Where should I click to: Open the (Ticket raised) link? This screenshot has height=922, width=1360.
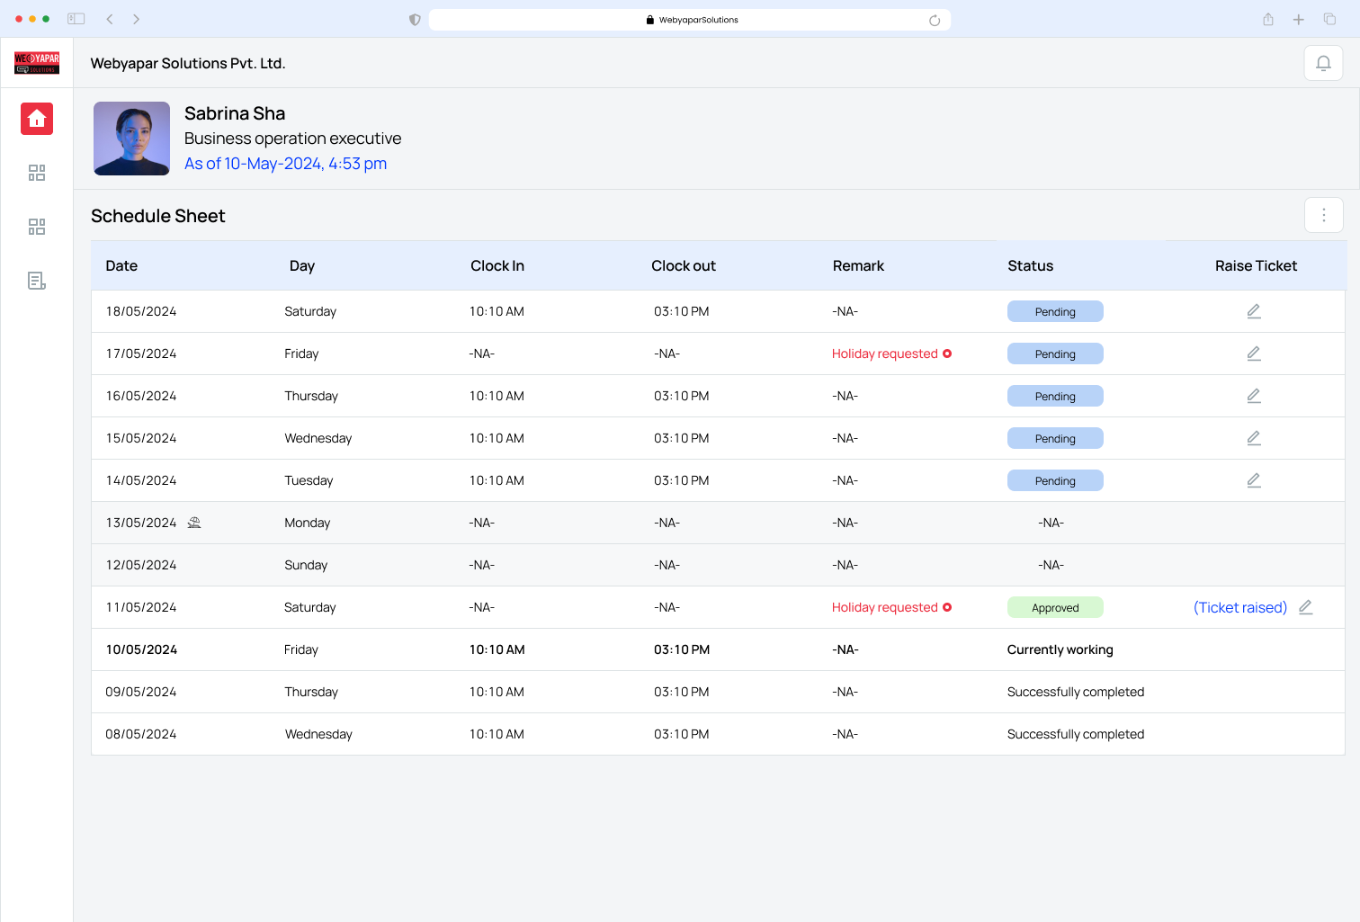(x=1239, y=607)
